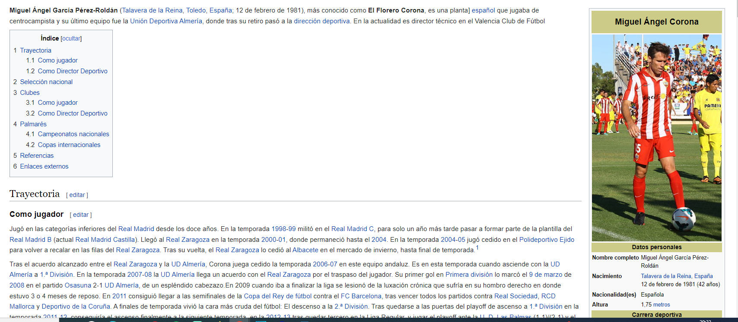Open the '9 de marzo' date link
The image size is (738, 322).
coord(546,275)
